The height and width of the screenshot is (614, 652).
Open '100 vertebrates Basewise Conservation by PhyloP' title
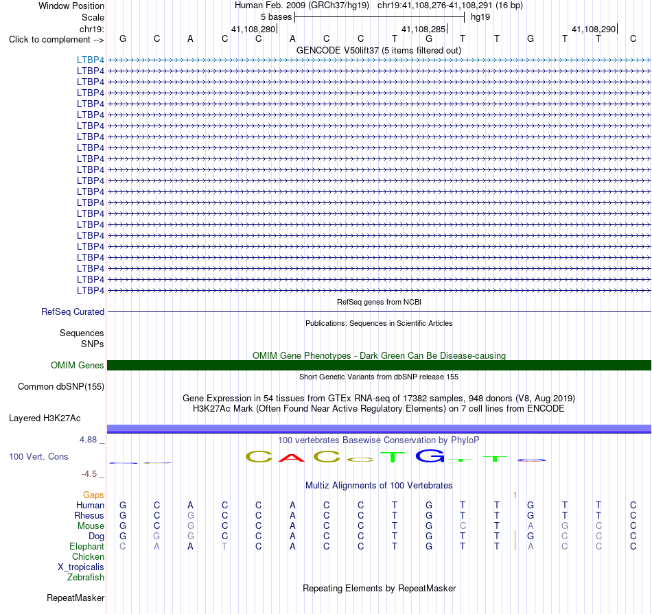click(x=379, y=440)
